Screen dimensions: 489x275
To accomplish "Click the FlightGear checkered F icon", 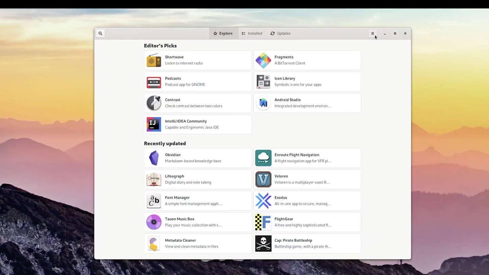I will [x=263, y=222].
